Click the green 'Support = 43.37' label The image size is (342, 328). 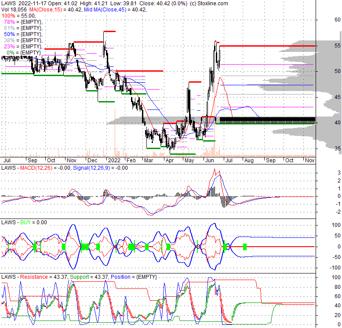click(x=89, y=277)
